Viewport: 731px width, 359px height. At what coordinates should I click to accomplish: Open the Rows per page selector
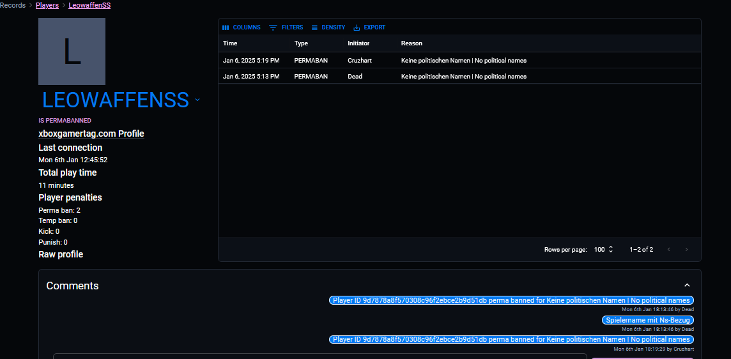pos(603,249)
